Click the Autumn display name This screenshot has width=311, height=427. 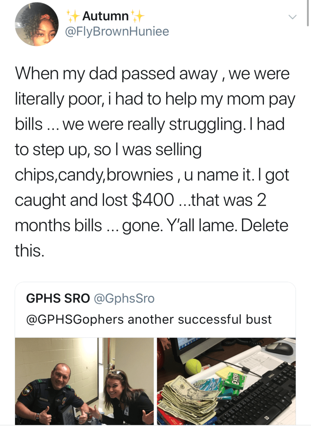click(x=106, y=16)
